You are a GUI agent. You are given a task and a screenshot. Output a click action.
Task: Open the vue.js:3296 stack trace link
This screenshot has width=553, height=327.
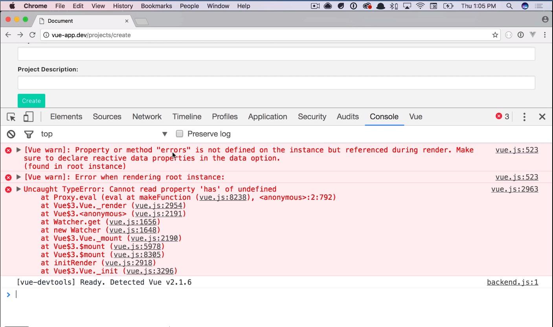click(x=150, y=271)
